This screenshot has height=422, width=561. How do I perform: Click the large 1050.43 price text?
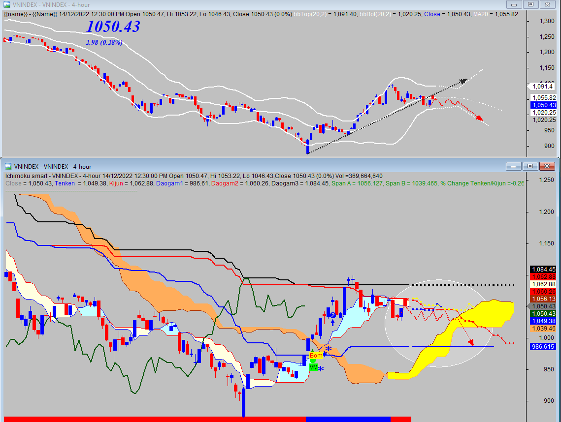pos(113,27)
